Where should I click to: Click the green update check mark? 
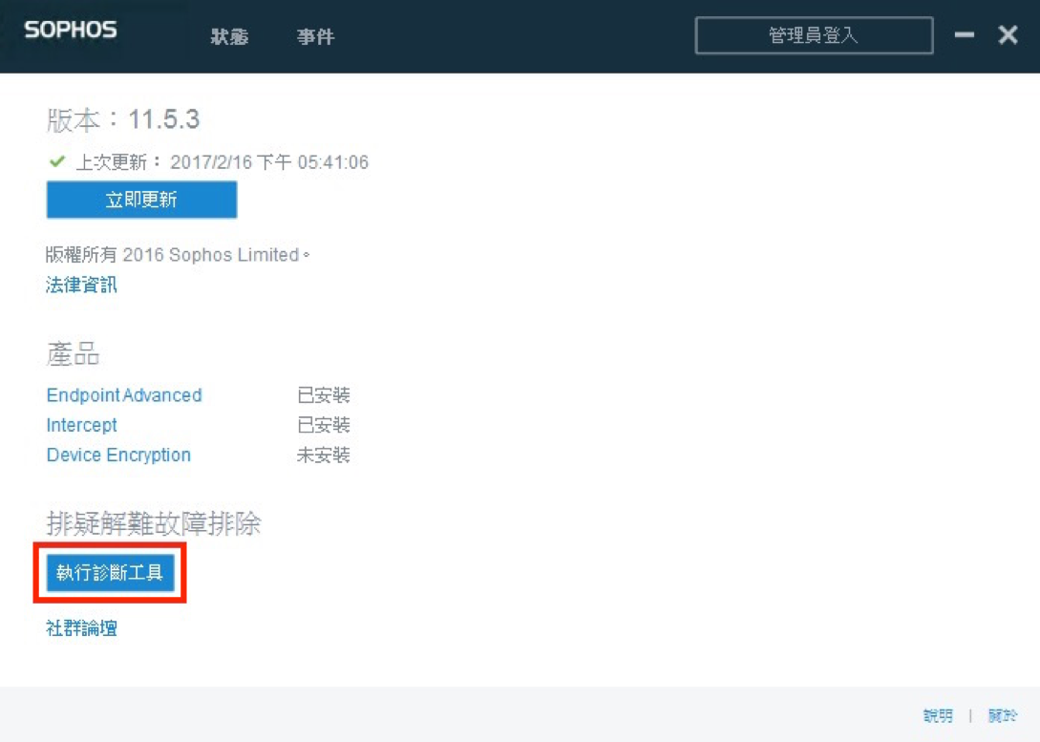[57, 161]
